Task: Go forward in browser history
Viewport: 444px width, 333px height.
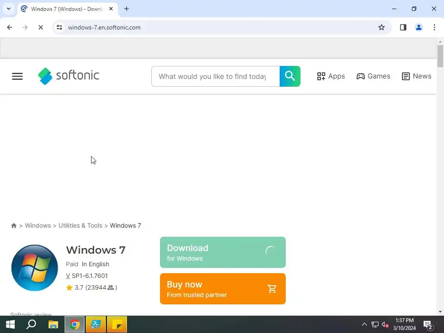Action: [25, 27]
